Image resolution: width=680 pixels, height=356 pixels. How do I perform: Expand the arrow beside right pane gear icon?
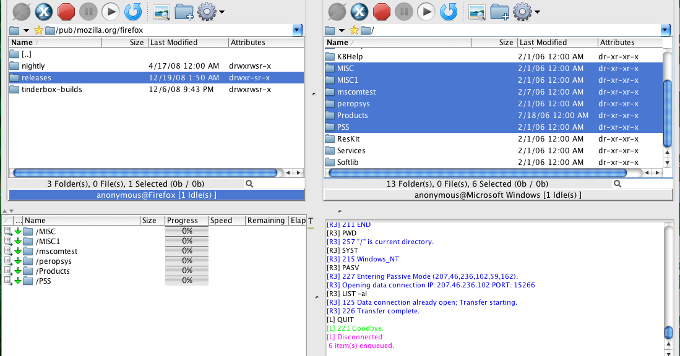[x=537, y=12]
